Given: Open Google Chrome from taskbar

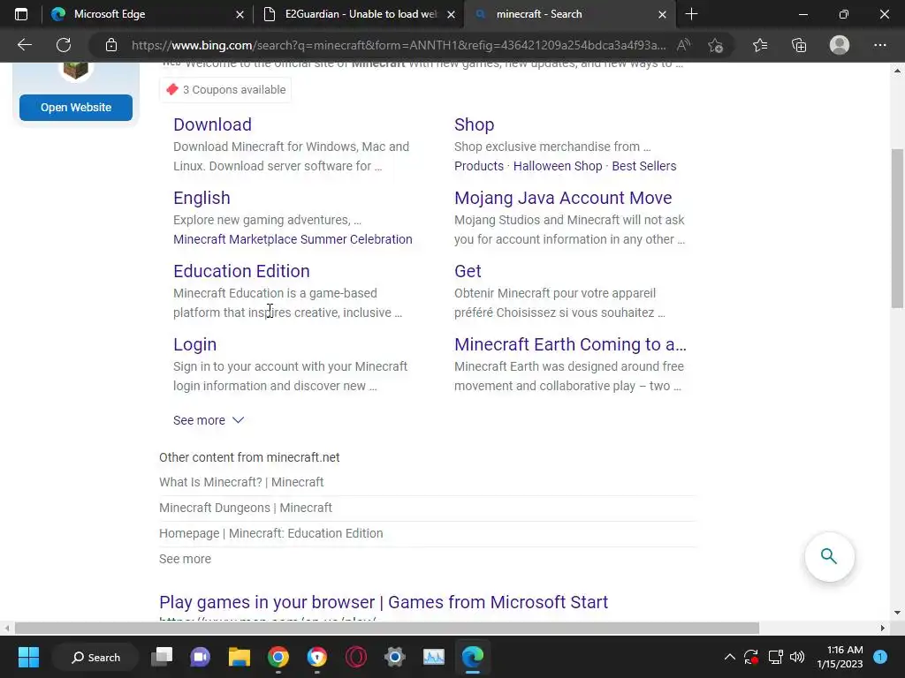Looking at the screenshot, I should (278, 657).
